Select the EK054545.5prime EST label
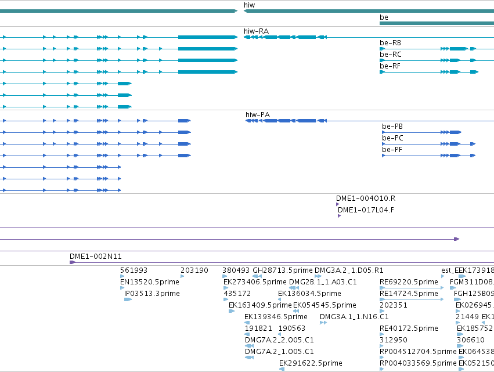Viewport: 494px width, 372px height. [324, 305]
